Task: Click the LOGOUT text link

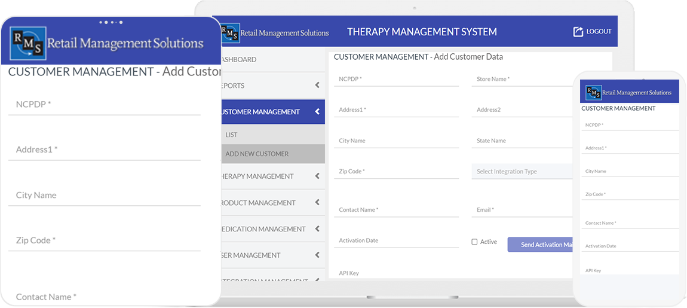Action: [x=599, y=32]
